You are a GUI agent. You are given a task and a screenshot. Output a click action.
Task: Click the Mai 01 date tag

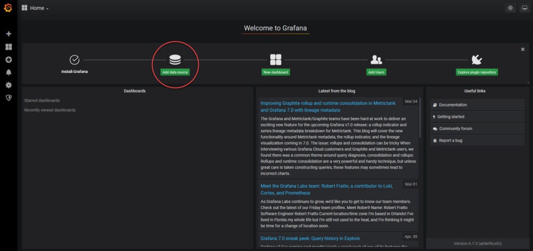click(x=411, y=184)
